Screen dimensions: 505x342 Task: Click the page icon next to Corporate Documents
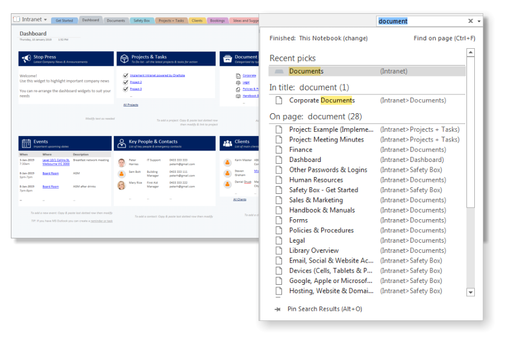pyautogui.click(x=279, y=101)
